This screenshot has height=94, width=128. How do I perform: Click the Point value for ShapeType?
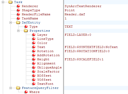click(70, 10)
